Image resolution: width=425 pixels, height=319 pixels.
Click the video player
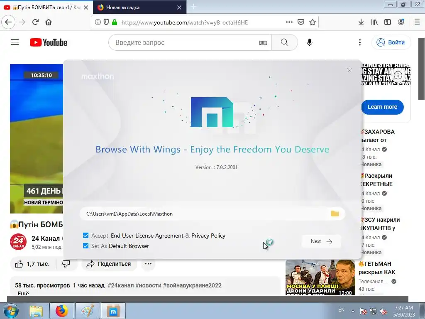37,138
